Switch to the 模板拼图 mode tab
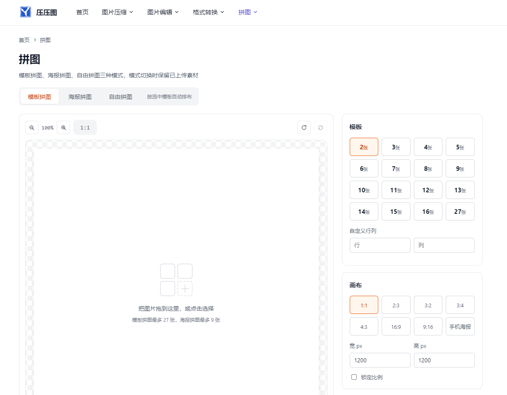The height and width of the screenshot is (395, 507). tap(40, 96)
